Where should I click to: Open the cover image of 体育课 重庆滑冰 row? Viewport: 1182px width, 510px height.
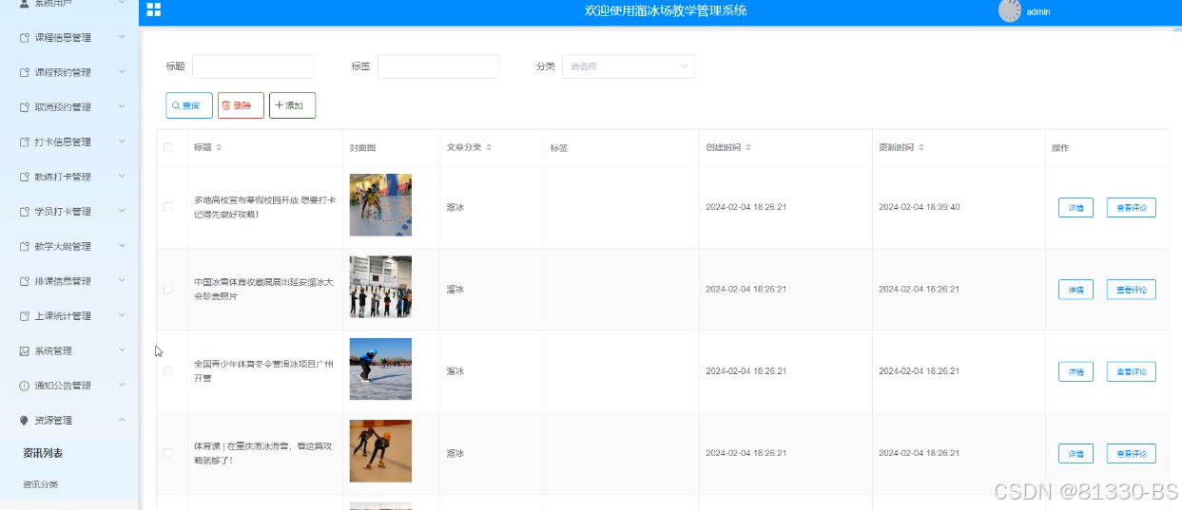380,451
